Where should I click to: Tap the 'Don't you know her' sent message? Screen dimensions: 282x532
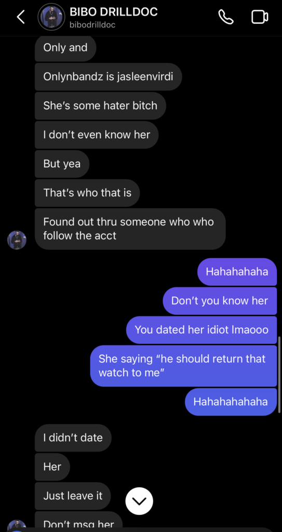tap(220, 301)
